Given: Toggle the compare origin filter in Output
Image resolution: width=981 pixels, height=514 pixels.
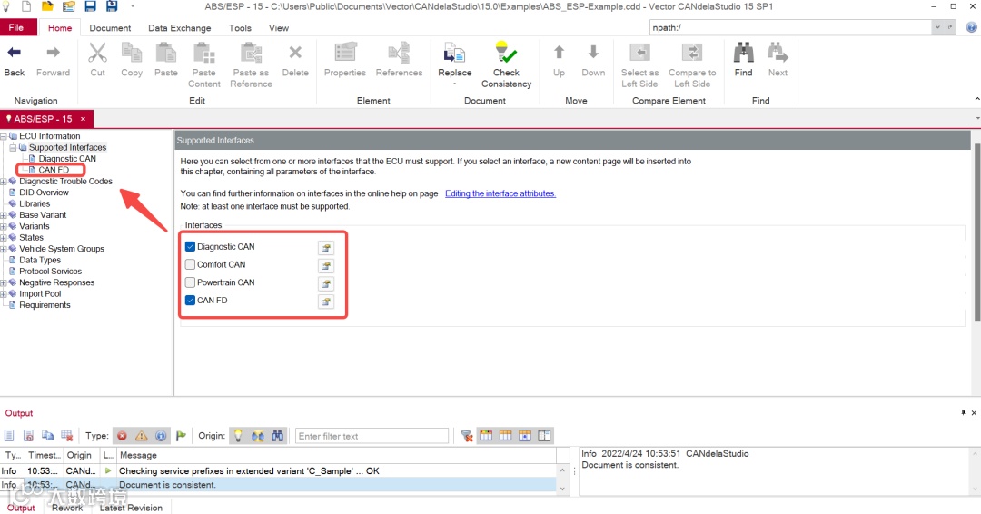Looking at the screenshot, I should (258, 436).
